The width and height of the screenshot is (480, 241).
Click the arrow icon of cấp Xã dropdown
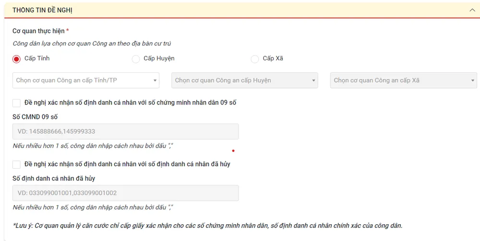click(x=473, y=81)
